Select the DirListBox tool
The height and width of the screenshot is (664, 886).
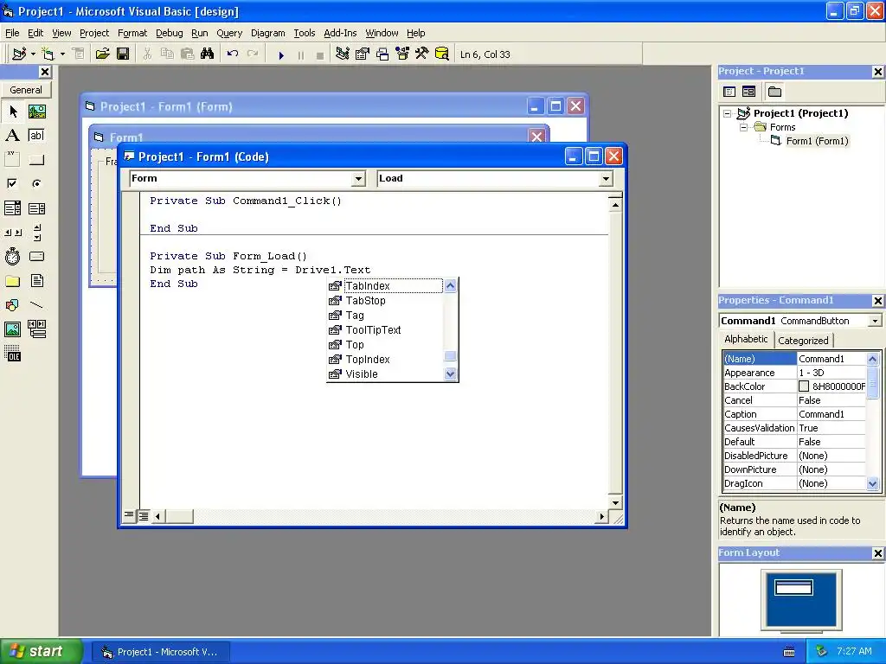click(x=13, y=281)
